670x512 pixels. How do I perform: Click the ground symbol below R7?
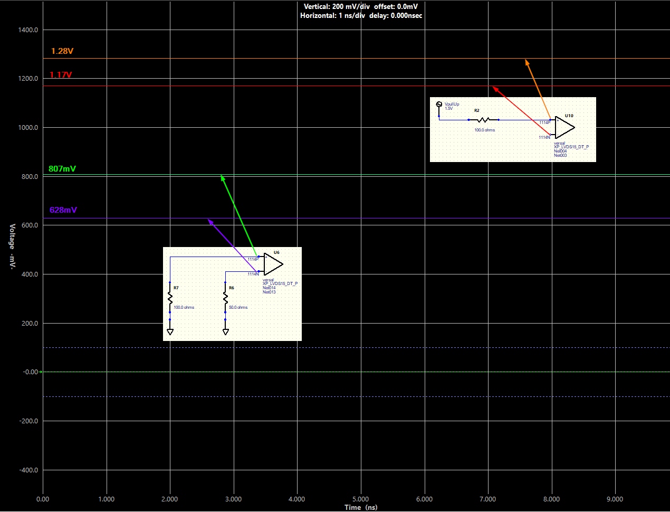point(170,331)
